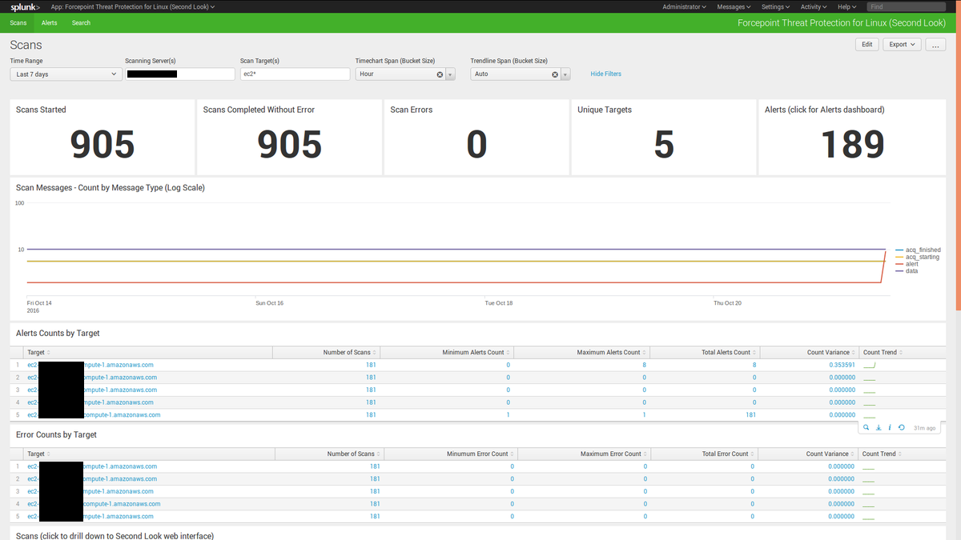Open the inspect info icon on Error Counts panel

point(889,427)
